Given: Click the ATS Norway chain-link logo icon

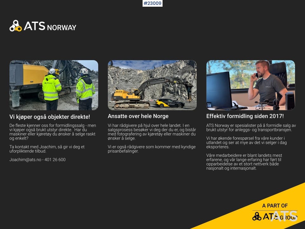Looking at the screenshot, I should coord(16,26).
